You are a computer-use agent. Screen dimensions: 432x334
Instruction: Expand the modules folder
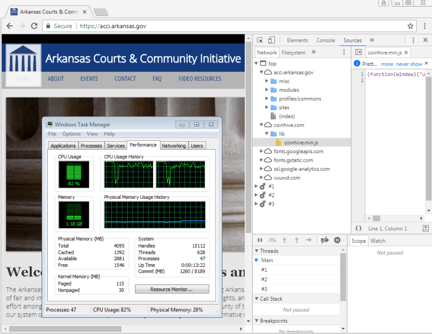click(x=267, y=90)
